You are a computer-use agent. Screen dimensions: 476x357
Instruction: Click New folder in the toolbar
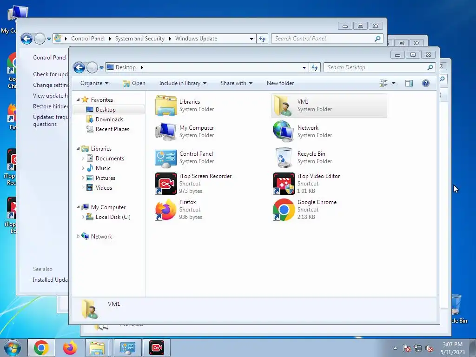click(x=280, y=83)
